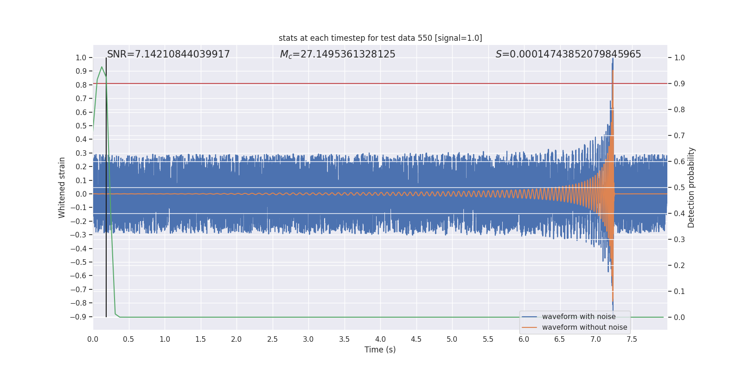This screenshot has width=742, height=371.
Task: Click the peak of the green probability curve
Action: [x=102, y=67]
